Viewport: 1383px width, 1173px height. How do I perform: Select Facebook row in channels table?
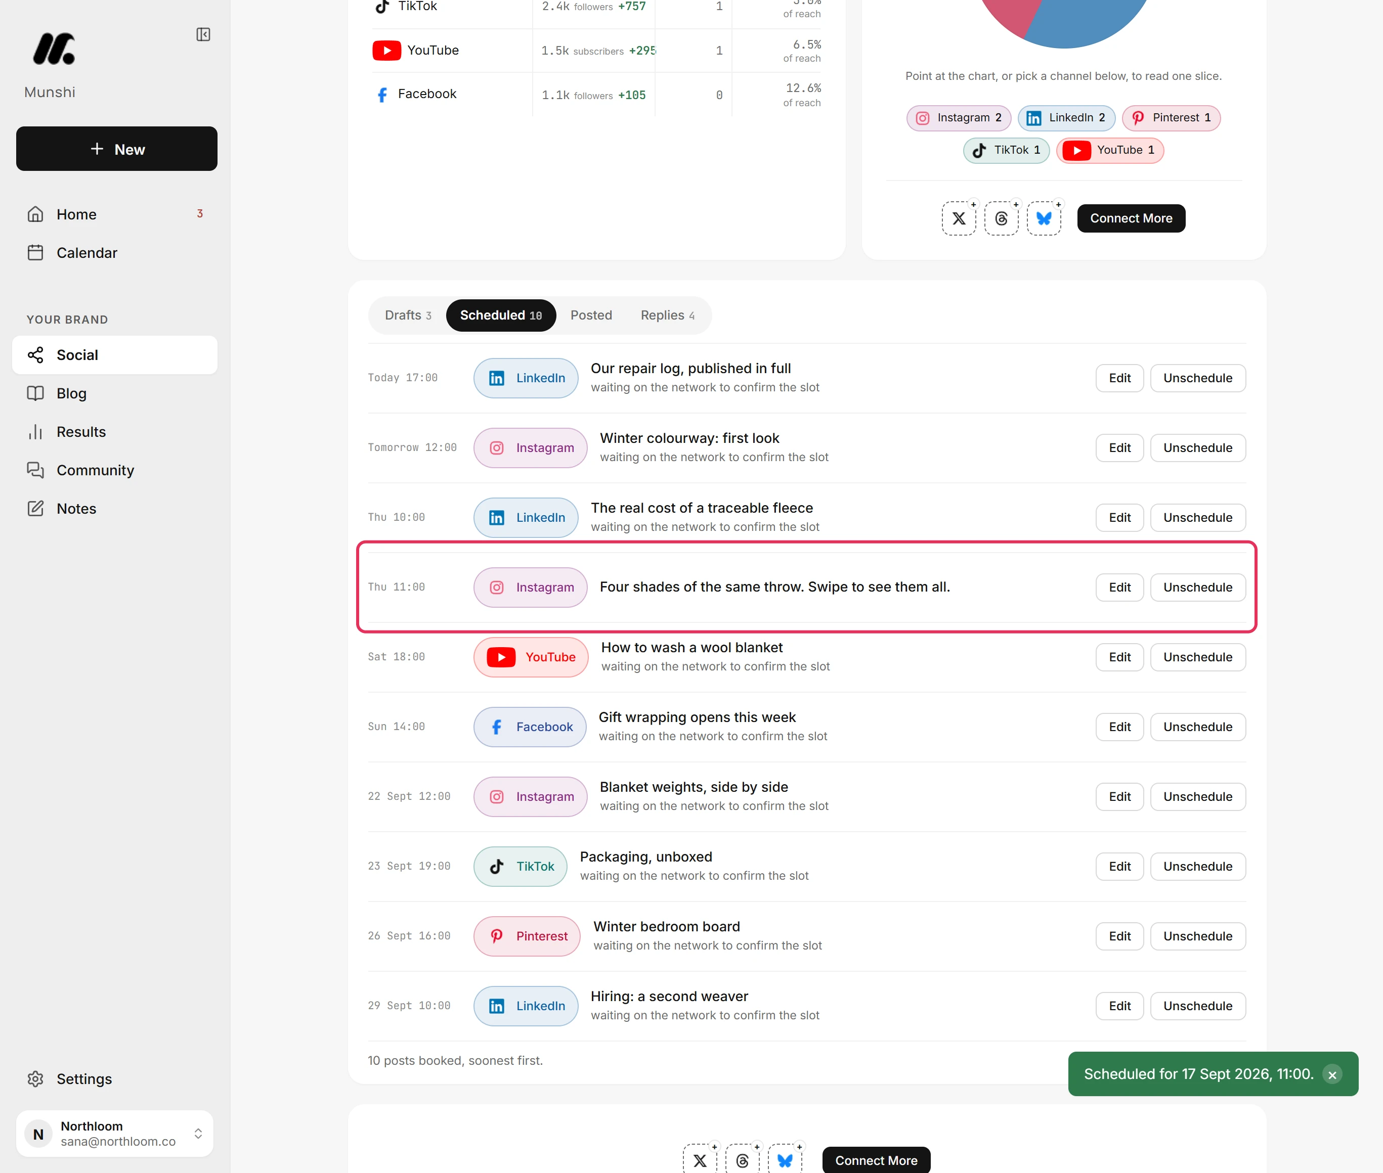click(597, 95)
